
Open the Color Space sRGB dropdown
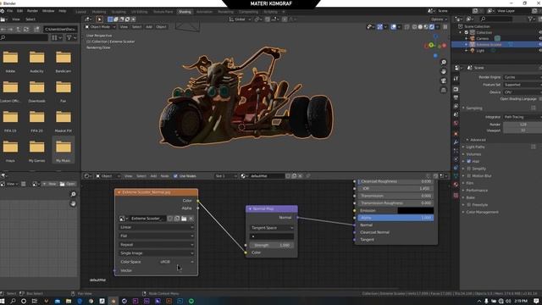pos(177,262)
